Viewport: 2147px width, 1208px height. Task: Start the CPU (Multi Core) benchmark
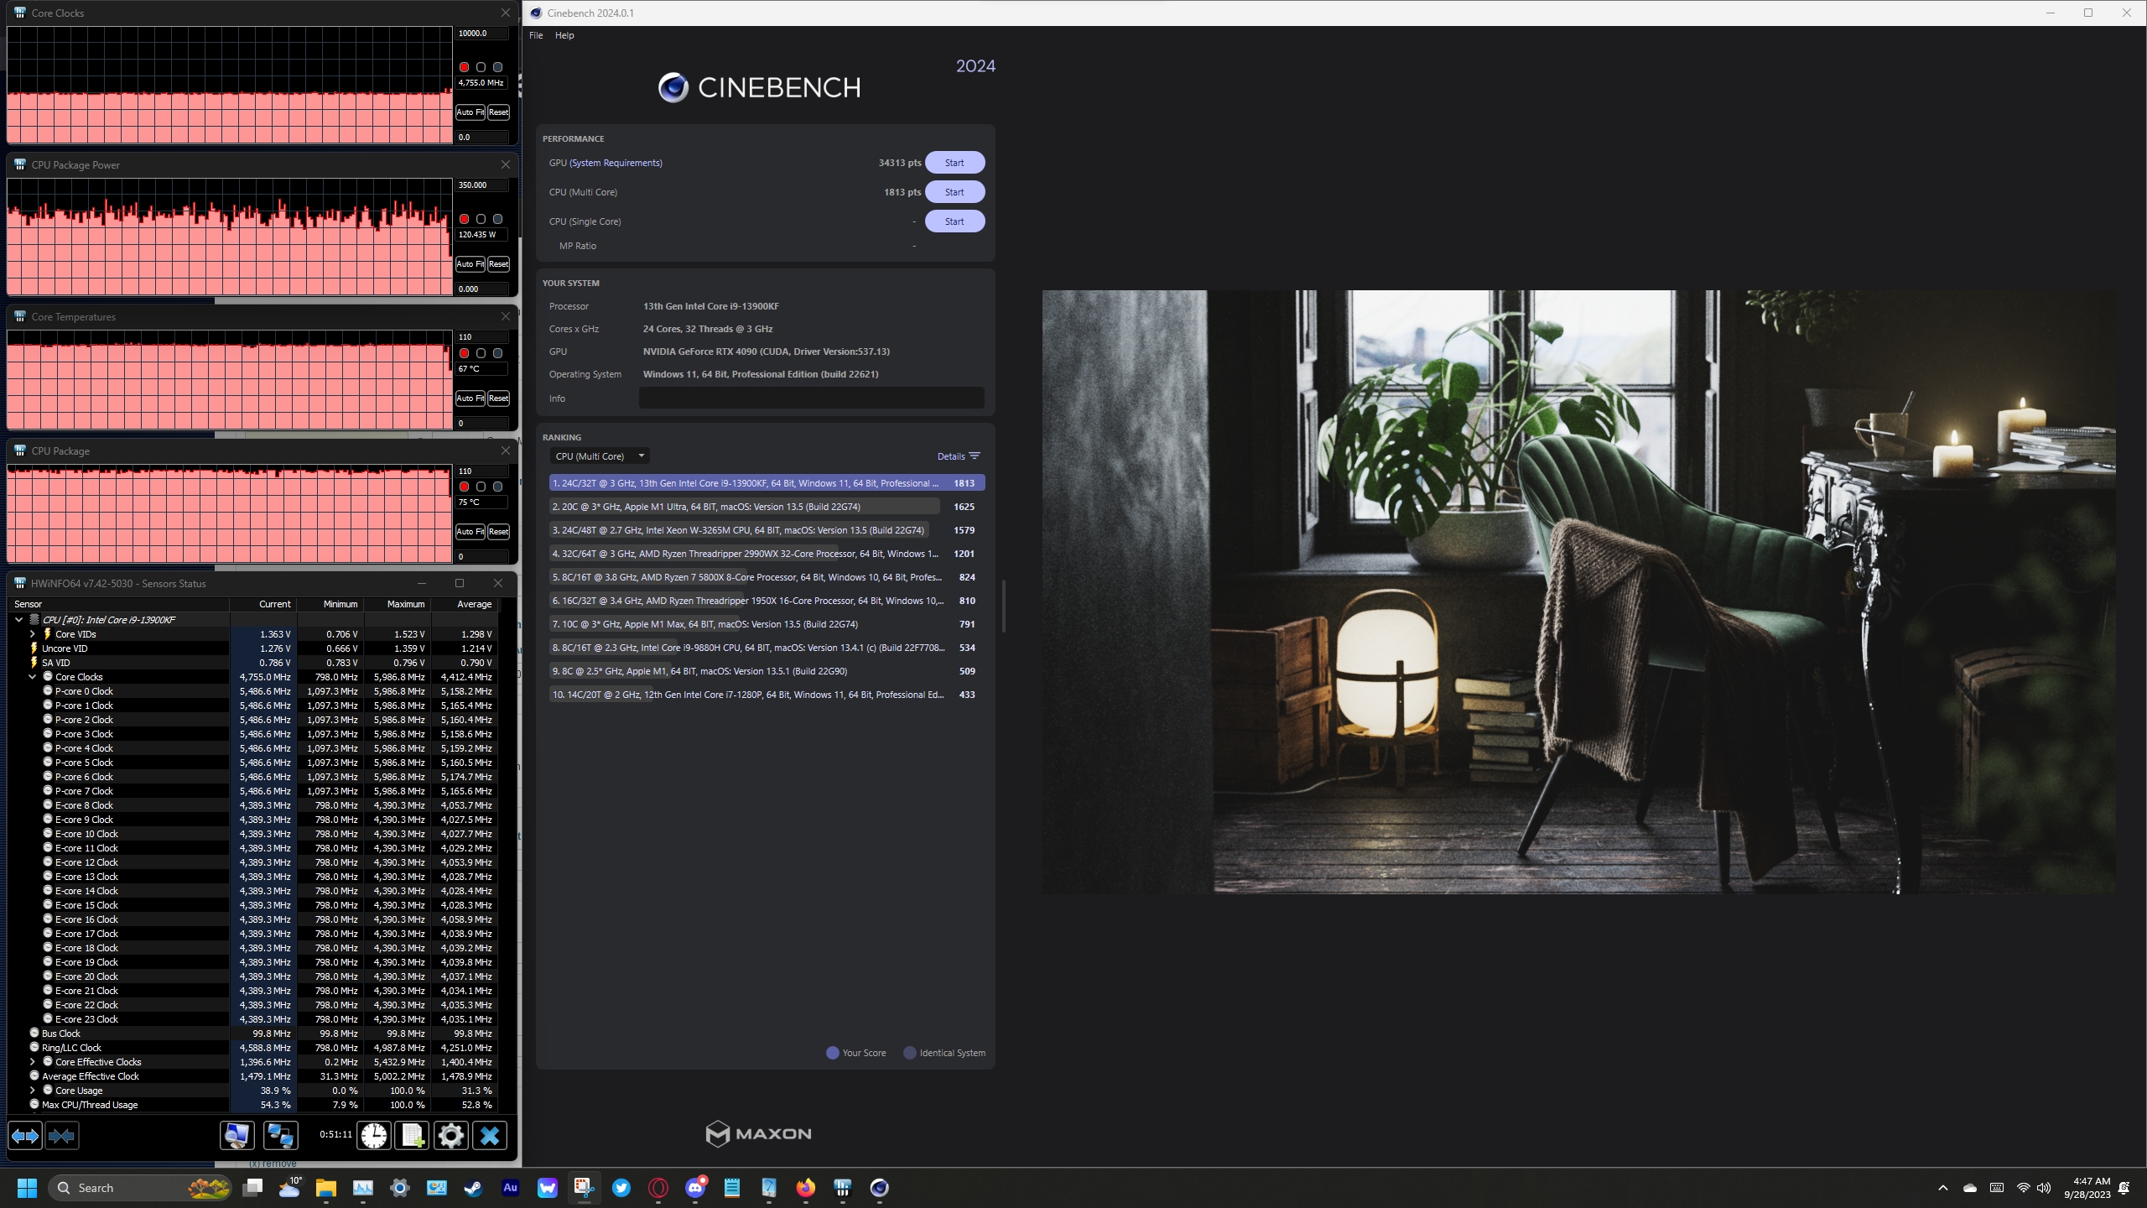[x=954, y=192]
